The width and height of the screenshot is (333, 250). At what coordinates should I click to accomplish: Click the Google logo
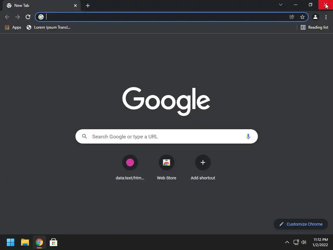point(166,101)
